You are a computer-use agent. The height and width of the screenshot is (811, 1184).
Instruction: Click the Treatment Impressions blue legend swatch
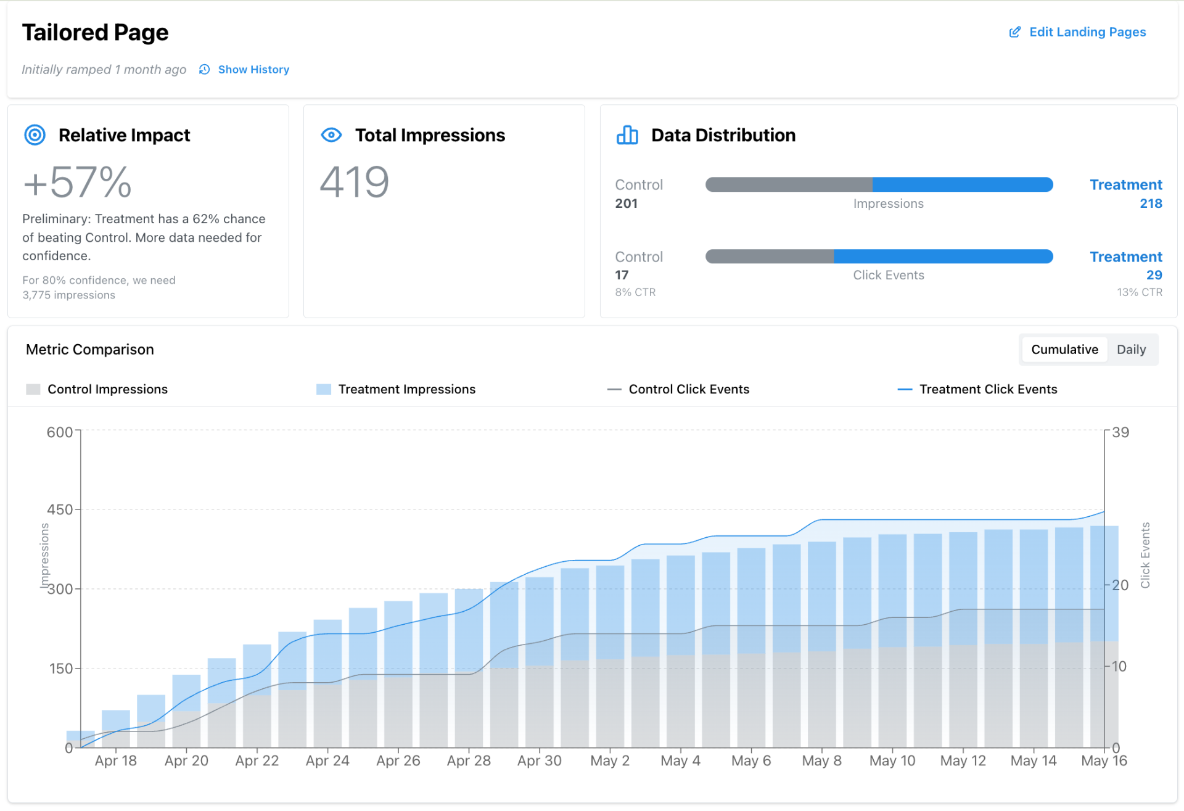pos(323,389)
